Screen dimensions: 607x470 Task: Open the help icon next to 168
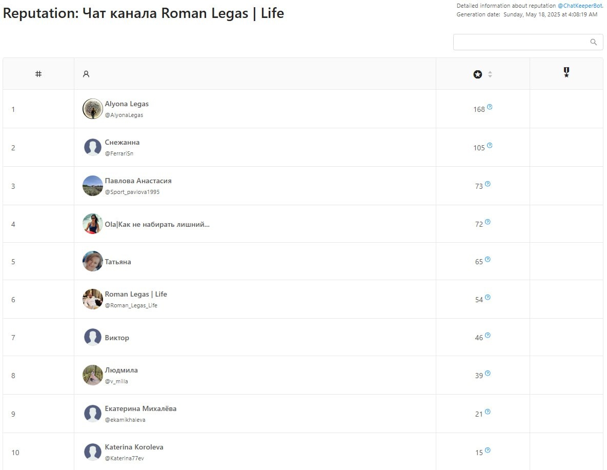tap(490, 107)
